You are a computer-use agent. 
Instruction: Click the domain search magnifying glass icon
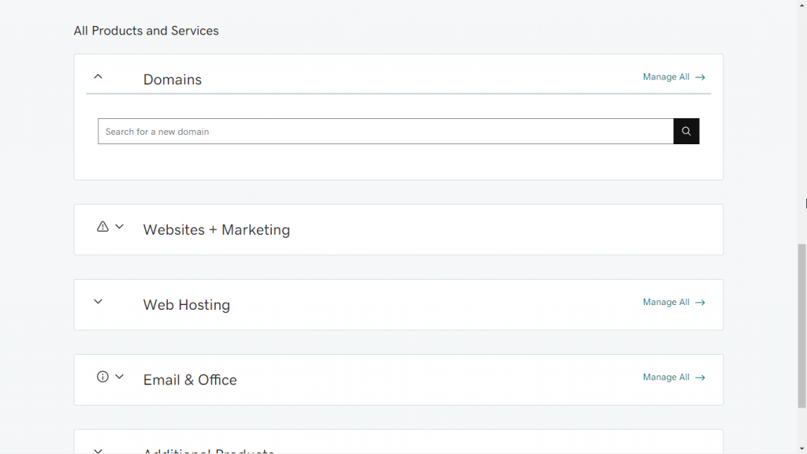[686, 131]
